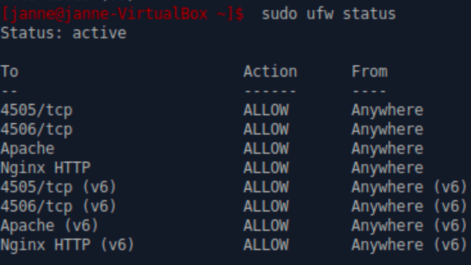The image size is (471, 265).
Task: Click the '4506/tcp (v6)' rule entry
Action: click(x=58, y=206)
